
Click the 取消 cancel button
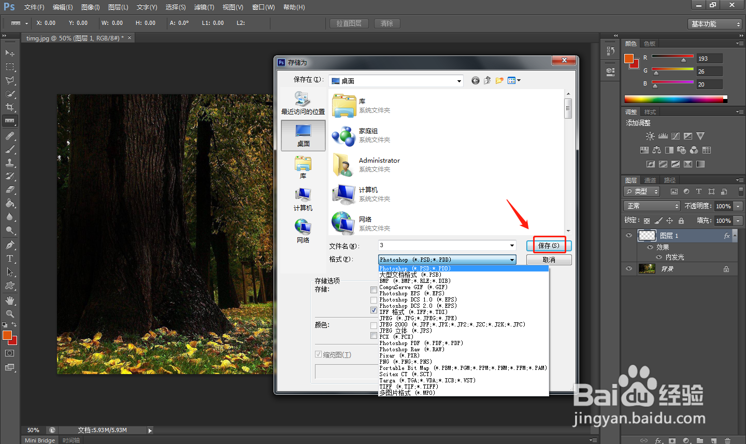pyautogui.click(x=549, y=260)
